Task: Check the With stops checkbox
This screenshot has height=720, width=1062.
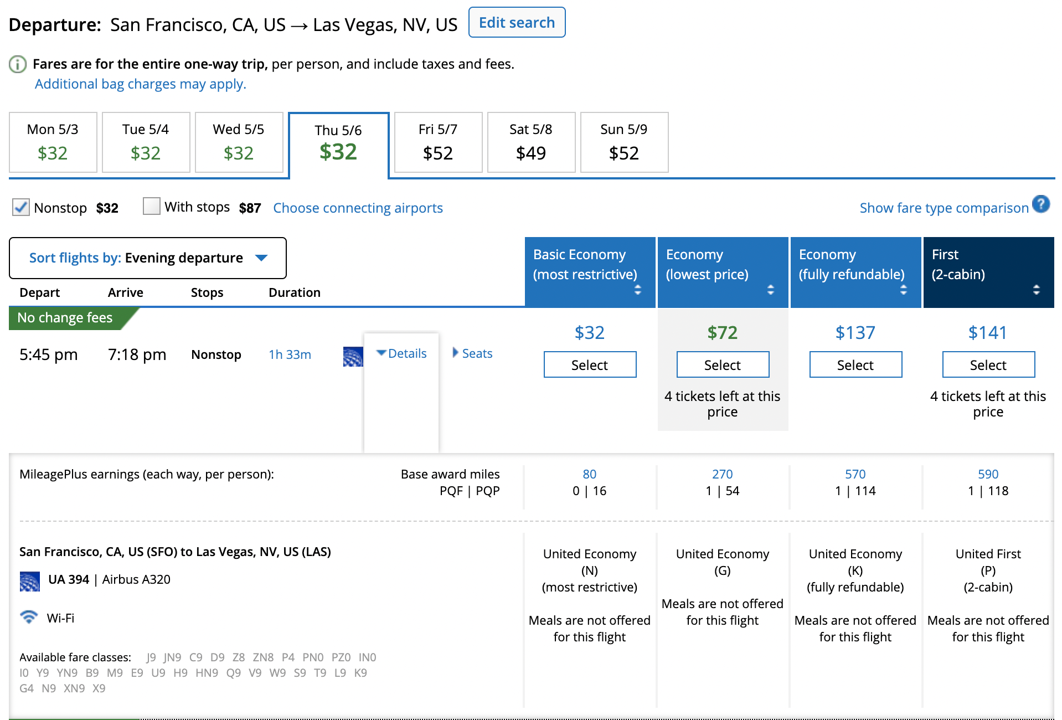Action: [152, 206]
